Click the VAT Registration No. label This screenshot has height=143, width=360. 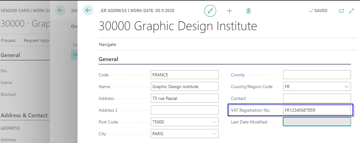[x=251, y=110]
